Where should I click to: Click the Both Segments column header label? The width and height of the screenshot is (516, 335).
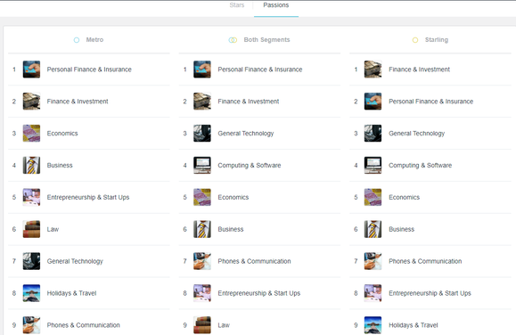click(266, 40)
